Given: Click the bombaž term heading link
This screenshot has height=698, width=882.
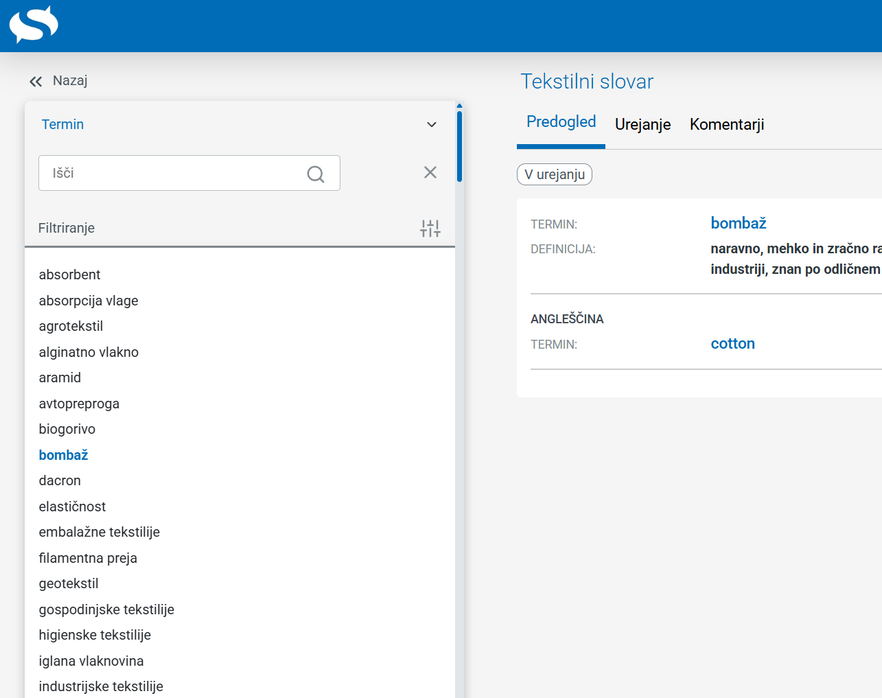Looking at the screenshot, I should click(738, 223).
